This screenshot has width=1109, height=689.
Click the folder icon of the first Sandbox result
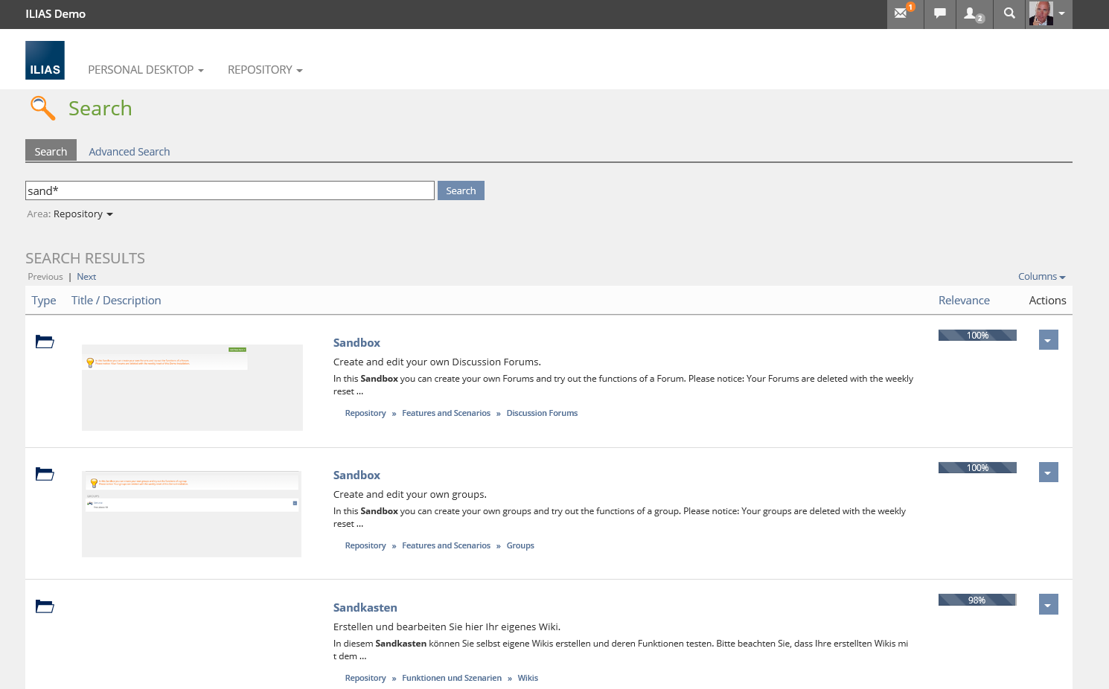point(45,342)
